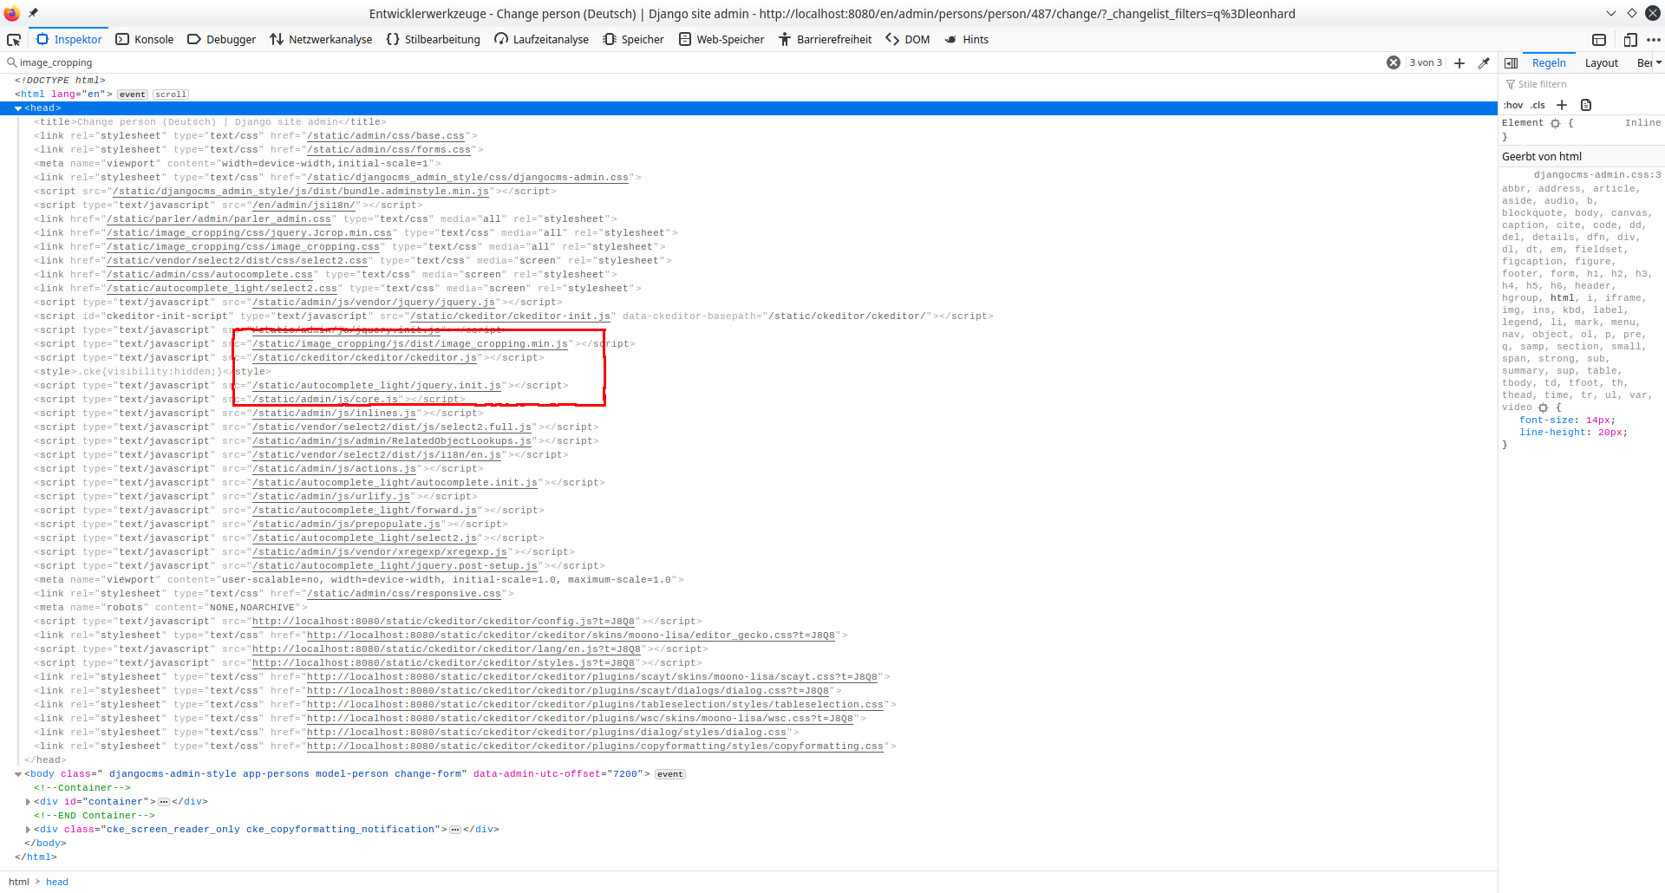Select the eyedropper next to the search bar

coord(1485,62)
